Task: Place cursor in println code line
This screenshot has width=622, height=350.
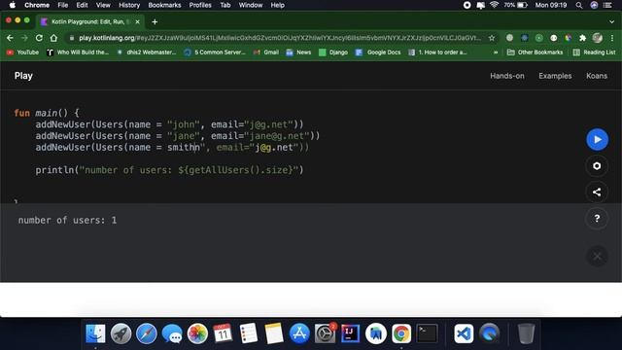Action: click(x=169, y=170)
